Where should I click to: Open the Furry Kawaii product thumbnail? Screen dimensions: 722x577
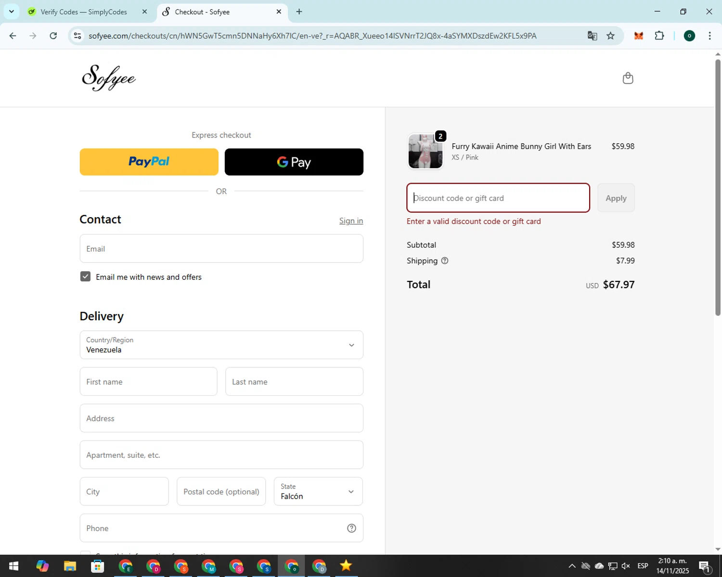coord(425,151)
